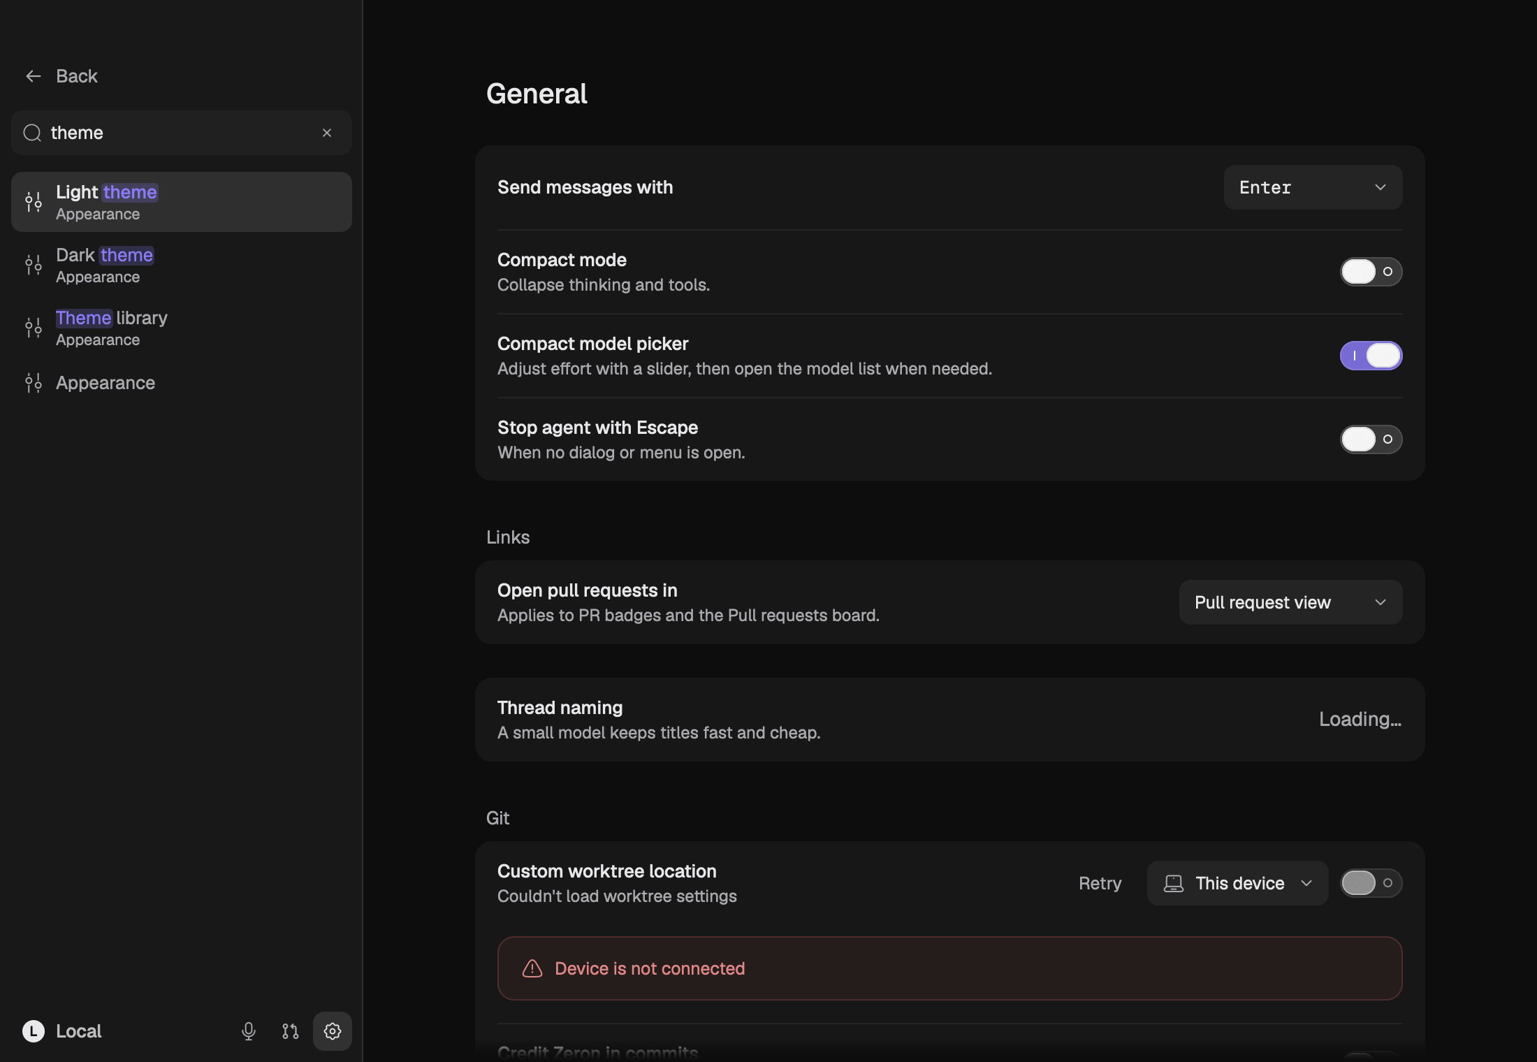Click Retry for worktree settings
This screenshot has width=1537, height=1062.
coord(1100,883)
